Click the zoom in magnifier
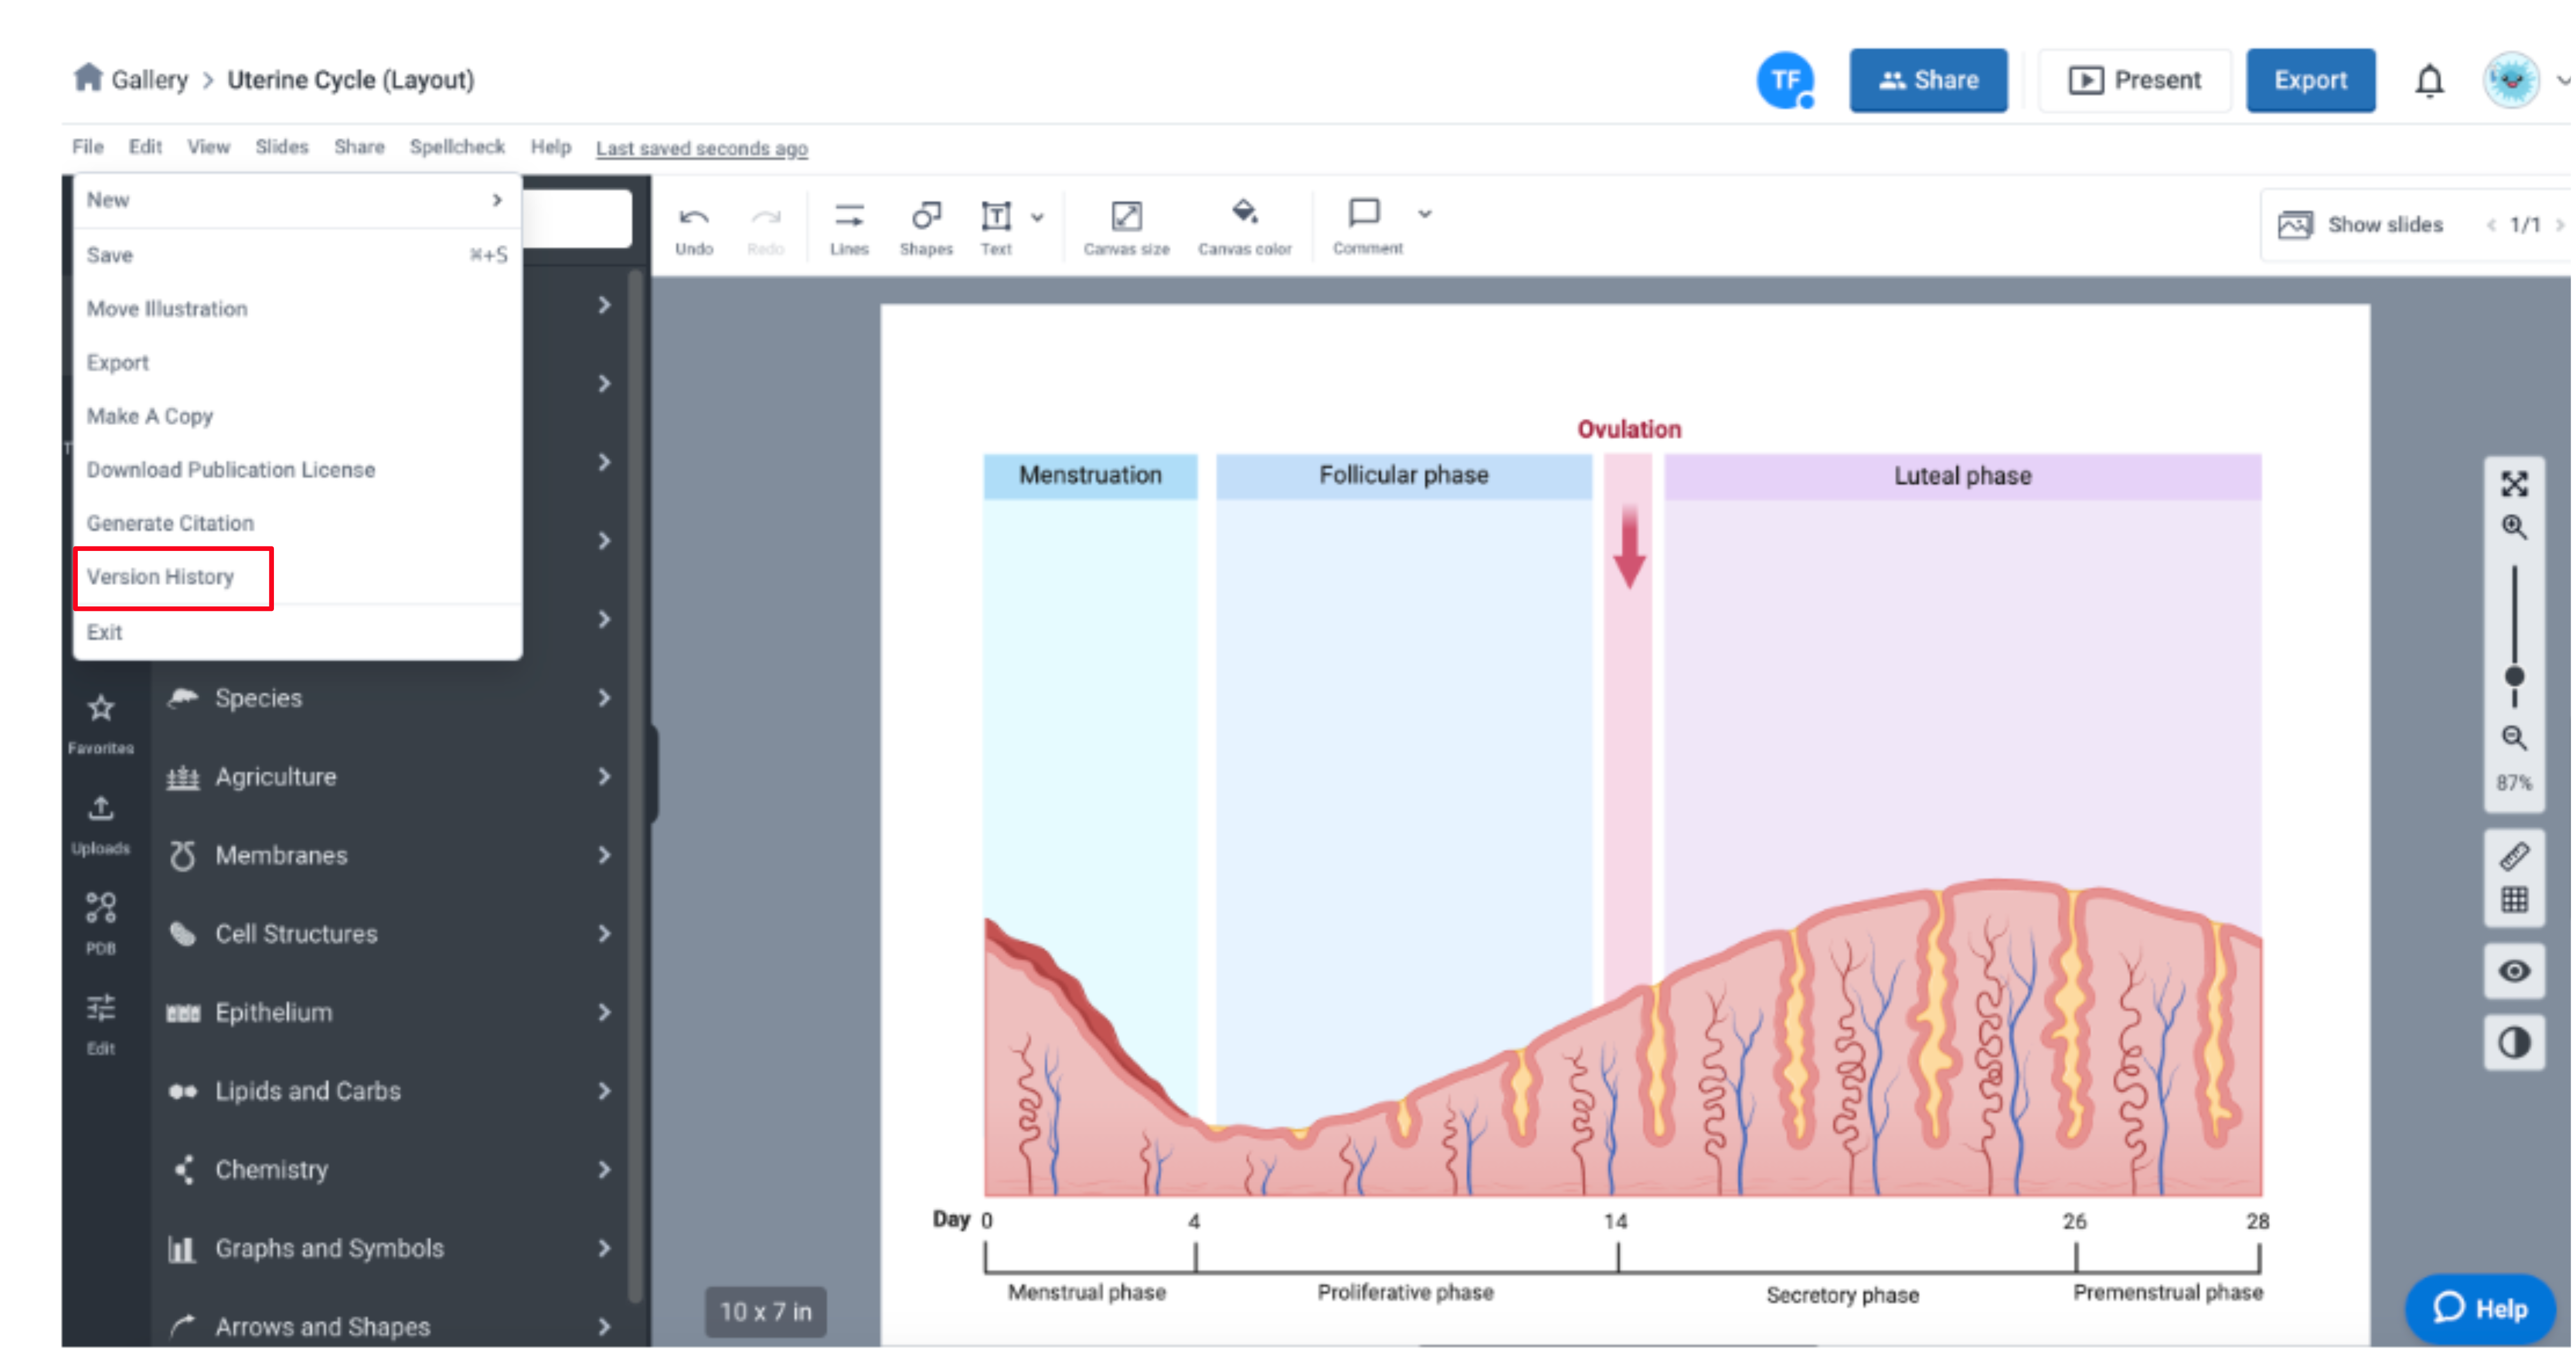Screen dimensions: 2576x1361 tap(2514, 527)
